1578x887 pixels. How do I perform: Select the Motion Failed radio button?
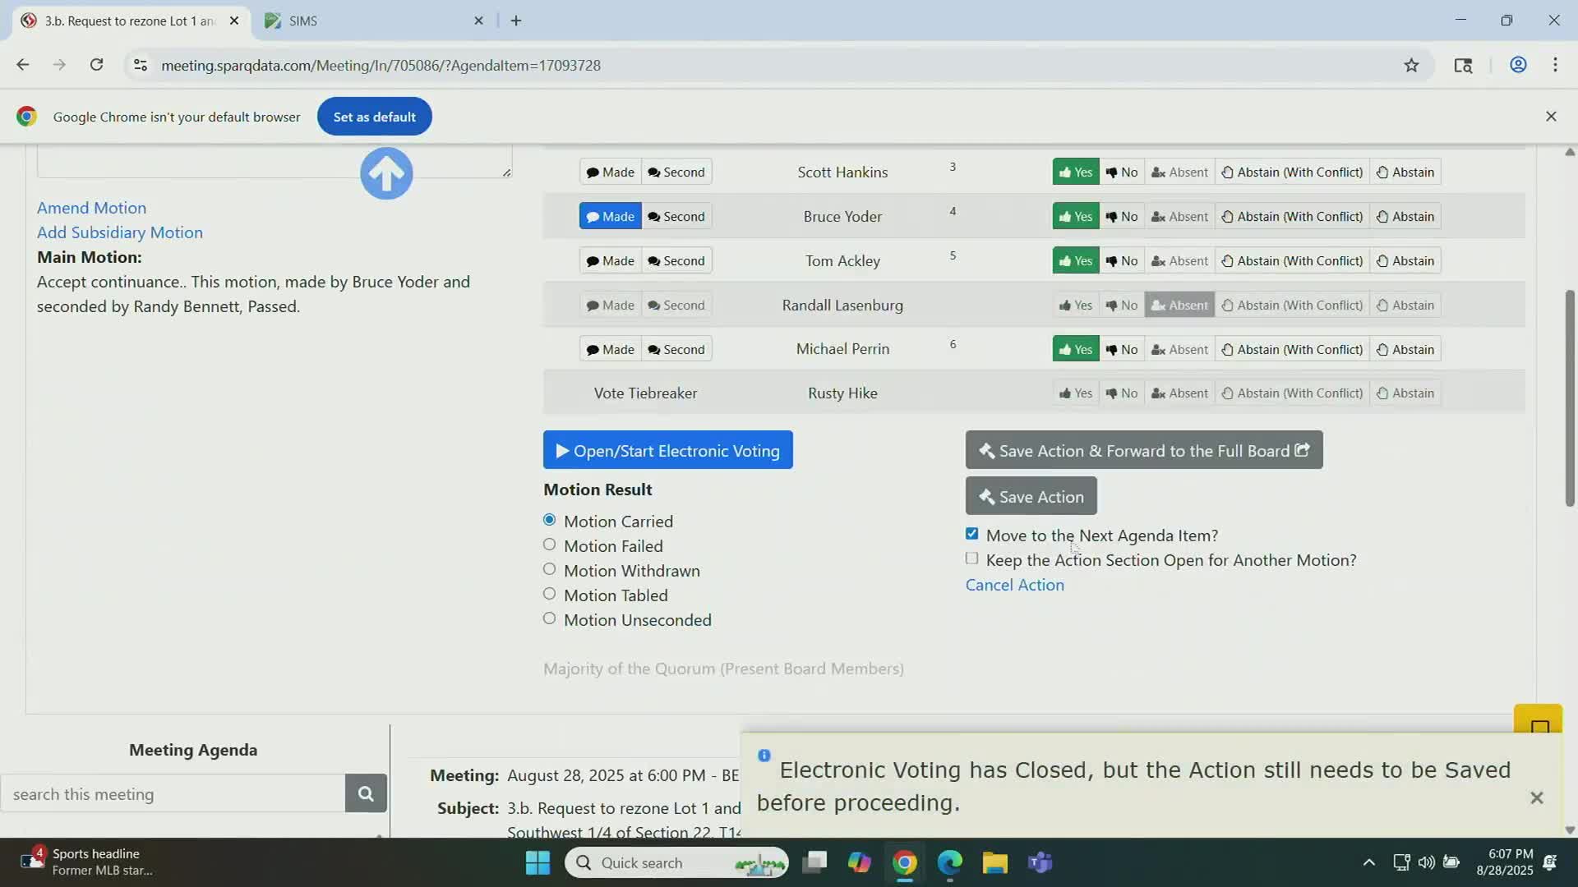[549, 545]
